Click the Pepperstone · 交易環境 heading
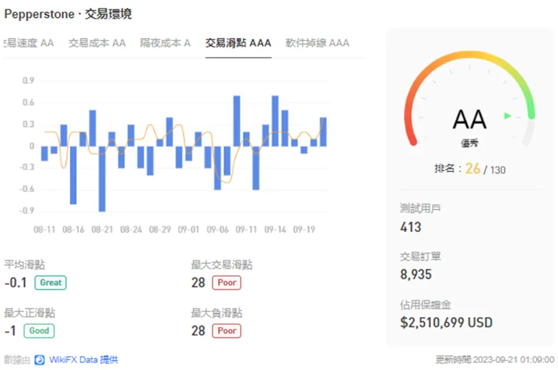 pyautogui.click(x=68, y=14)
